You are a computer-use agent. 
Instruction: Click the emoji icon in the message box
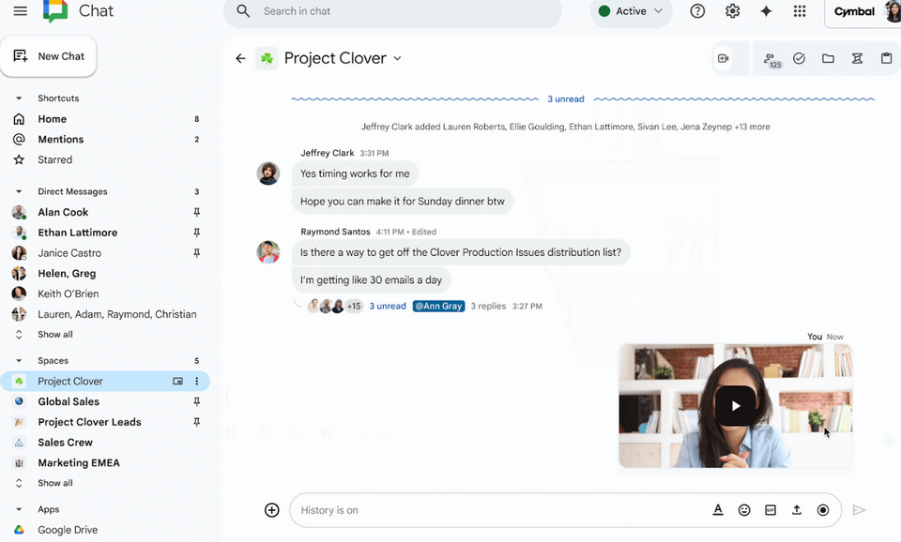[x=744, y=510]
